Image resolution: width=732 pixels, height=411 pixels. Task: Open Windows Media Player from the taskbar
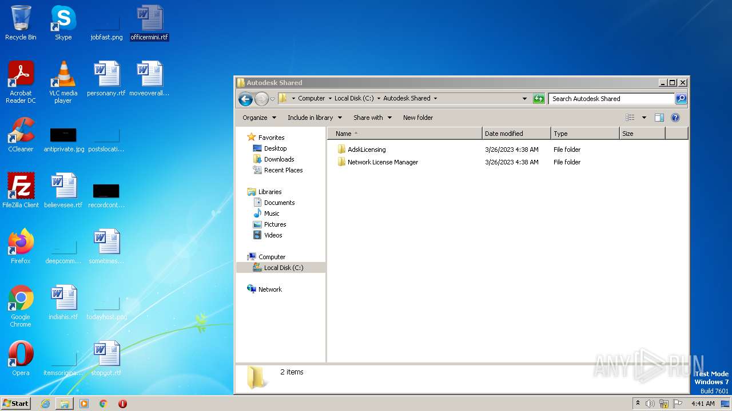[84, 404]
